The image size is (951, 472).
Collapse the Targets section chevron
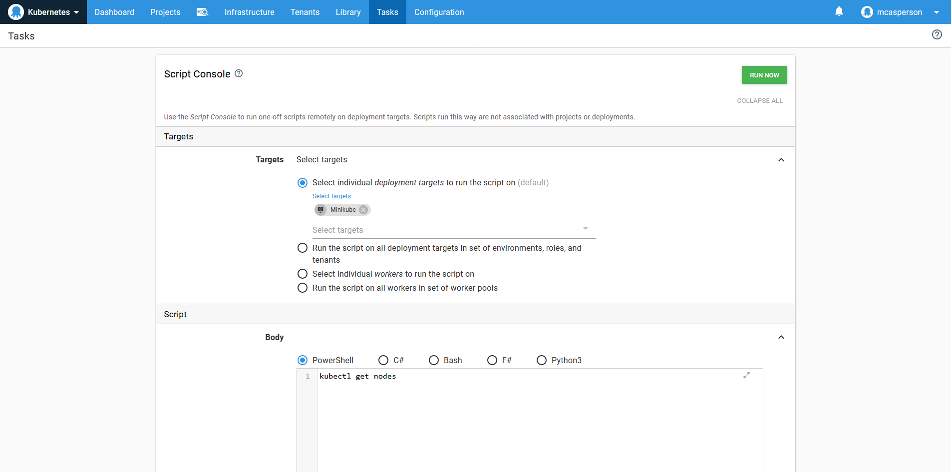[781, 160]
